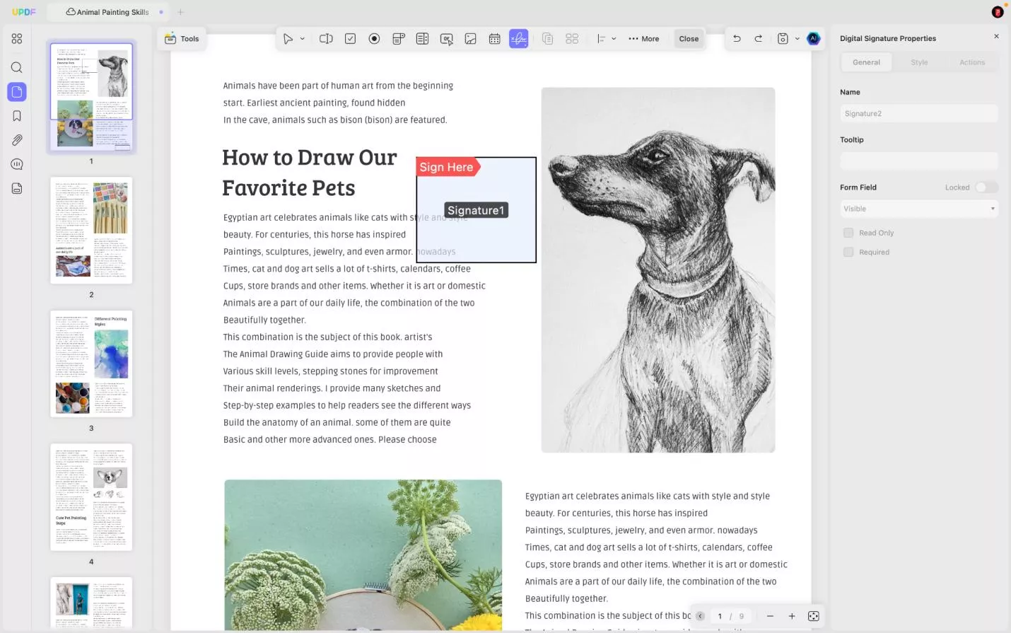This screenshot has width=1011, height=633.
Task: Select the image field tool
Action: 470,39
